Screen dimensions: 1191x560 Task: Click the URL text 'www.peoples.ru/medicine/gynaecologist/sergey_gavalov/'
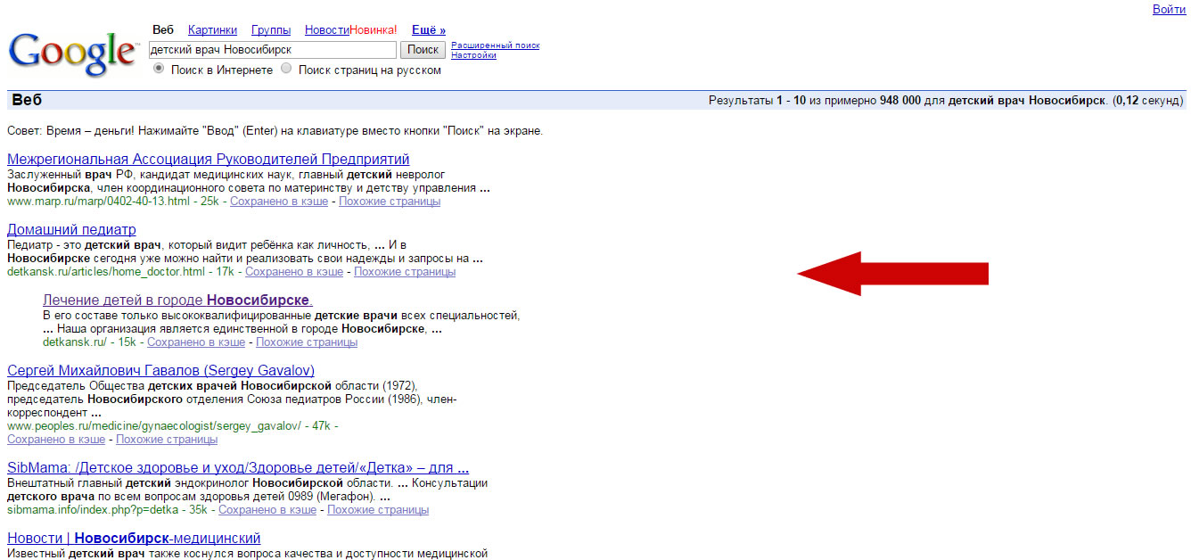[154, 426]
